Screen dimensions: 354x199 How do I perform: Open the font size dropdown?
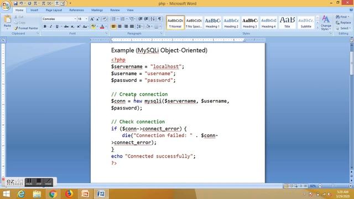pos(86,19)
